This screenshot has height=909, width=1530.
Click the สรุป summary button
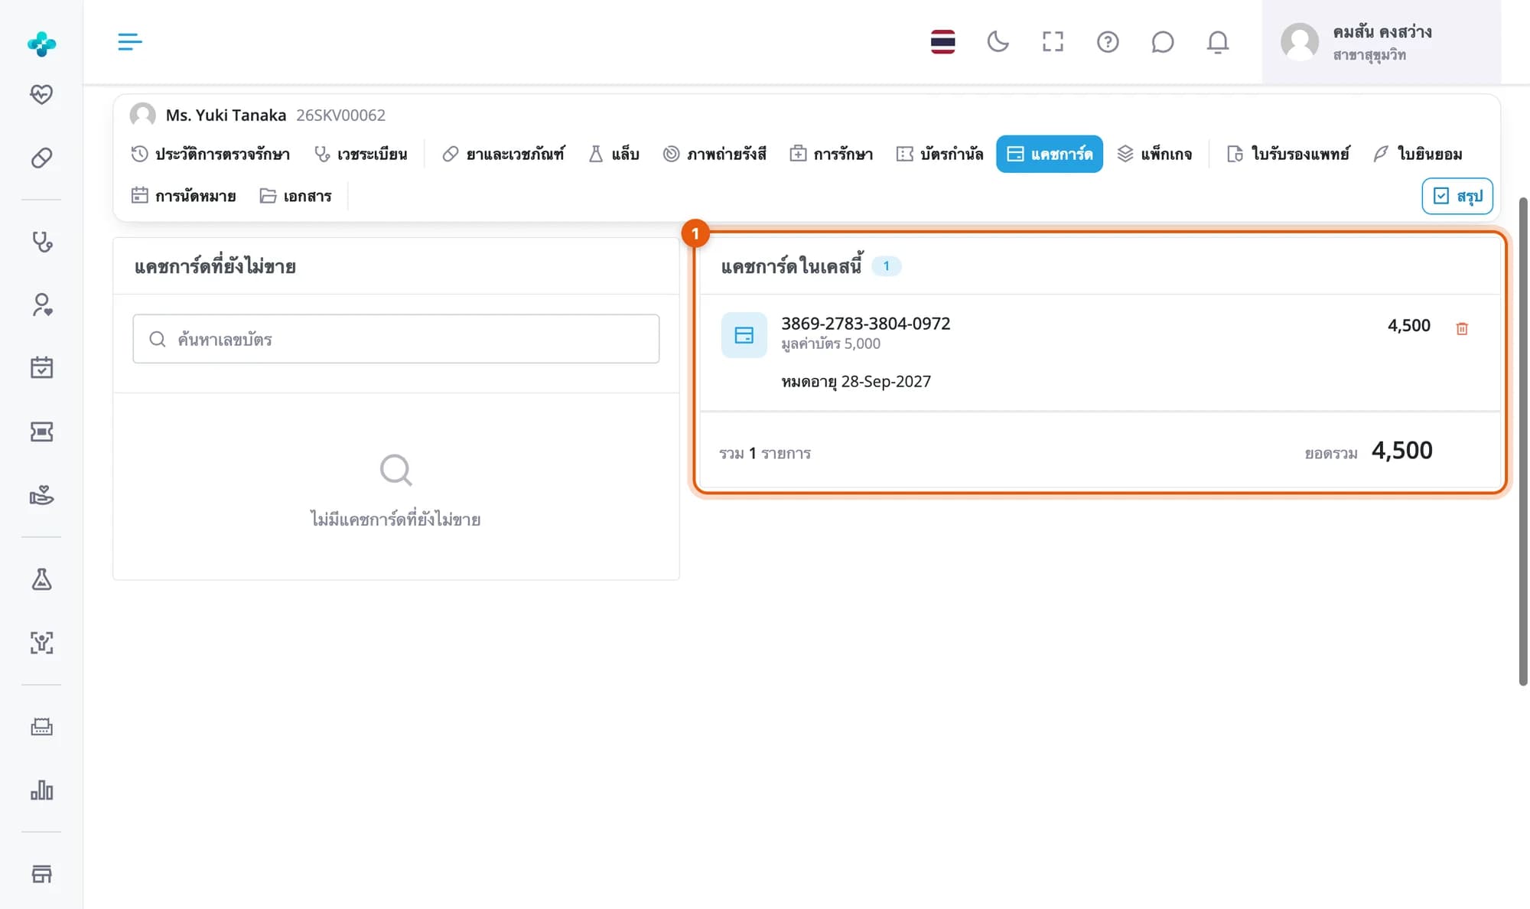tap(1457, 196)
